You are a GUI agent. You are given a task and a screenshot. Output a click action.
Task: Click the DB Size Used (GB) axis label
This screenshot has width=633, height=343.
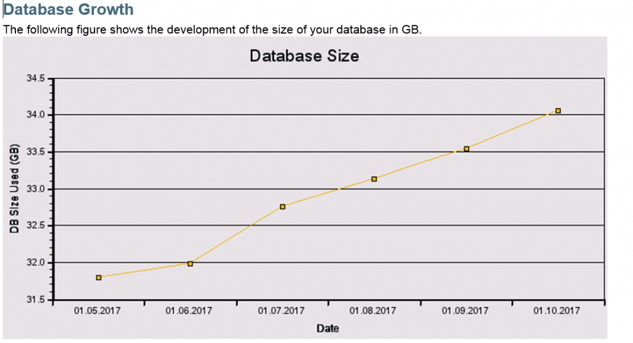15,188
